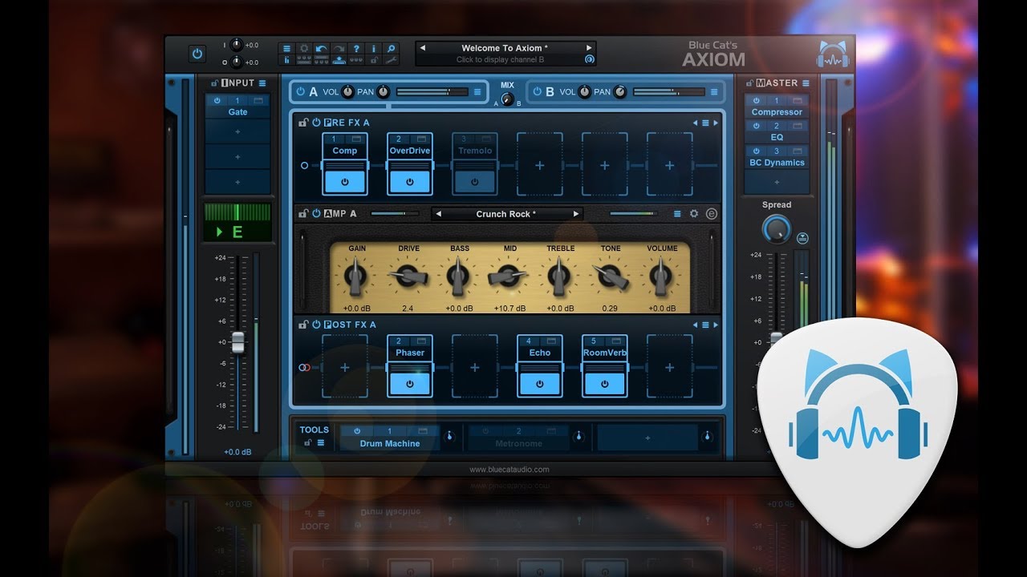Open the main menu icon in toolbar
This screenshot has height=577, width=1027.
286,48
